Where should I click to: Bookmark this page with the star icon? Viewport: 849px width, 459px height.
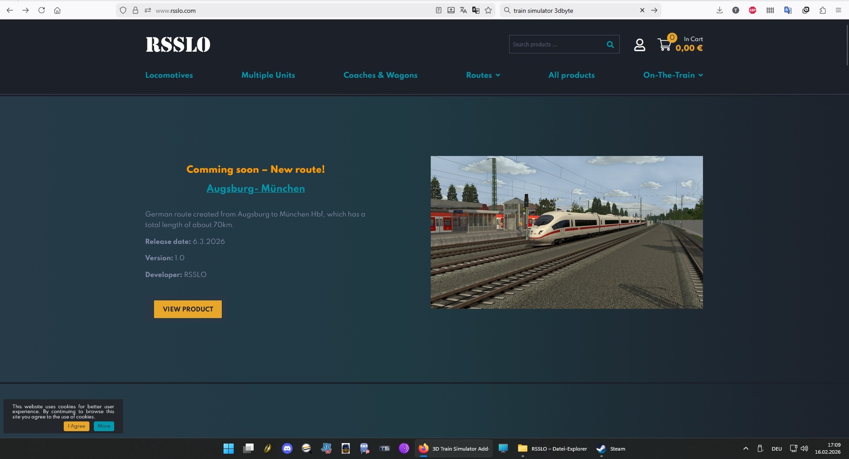tap(488, 10)
